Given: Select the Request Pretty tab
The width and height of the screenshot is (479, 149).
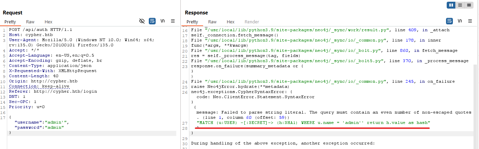Looking at the screenshot, I should pos(10,22).
